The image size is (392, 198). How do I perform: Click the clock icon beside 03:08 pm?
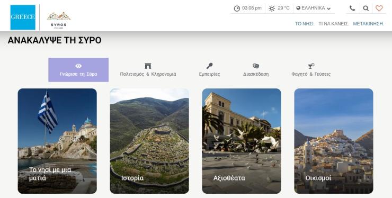(237, 8)
